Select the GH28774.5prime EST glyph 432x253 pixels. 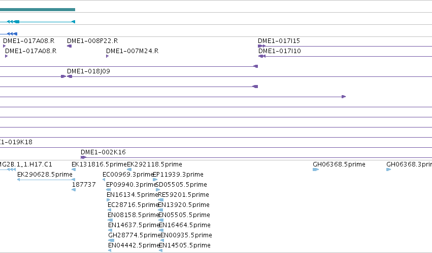(x=111, y=240)
